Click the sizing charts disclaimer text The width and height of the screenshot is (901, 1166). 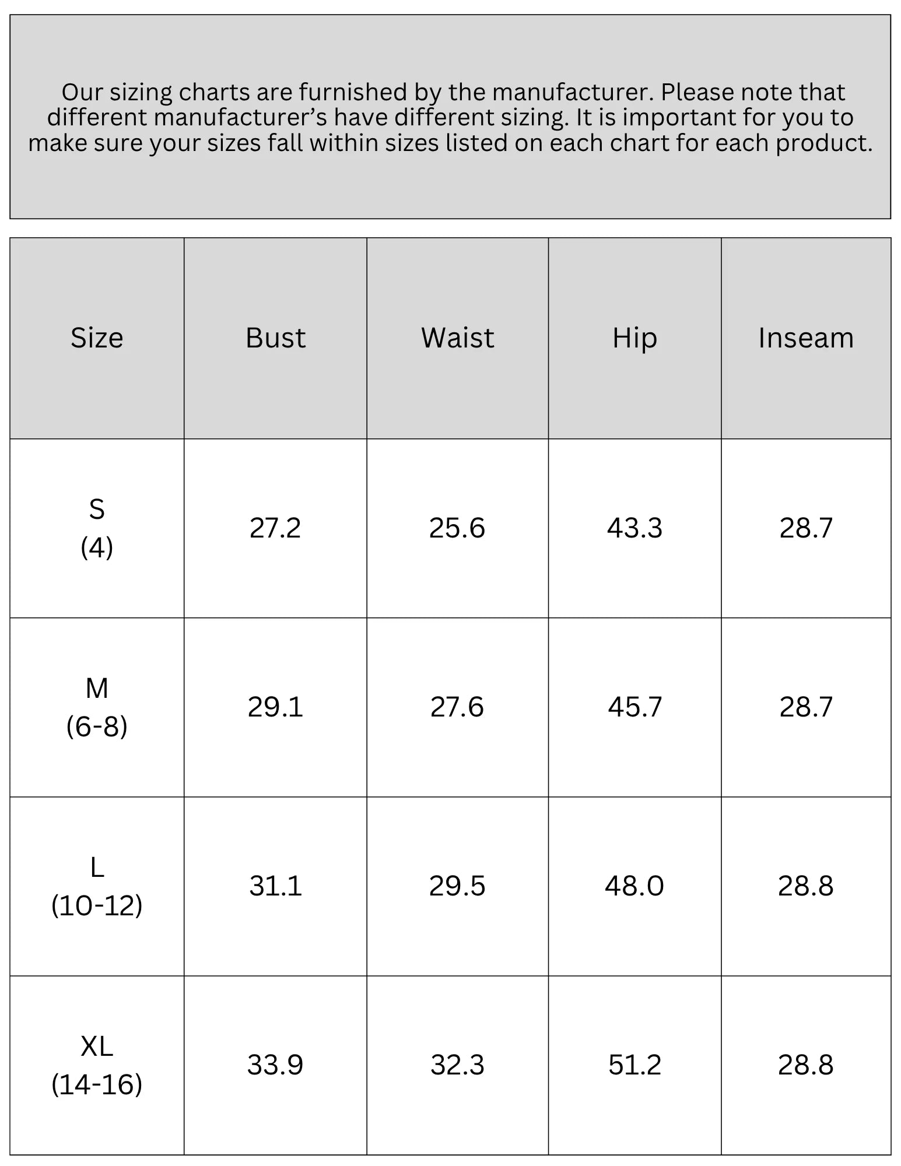click(450, 117)
